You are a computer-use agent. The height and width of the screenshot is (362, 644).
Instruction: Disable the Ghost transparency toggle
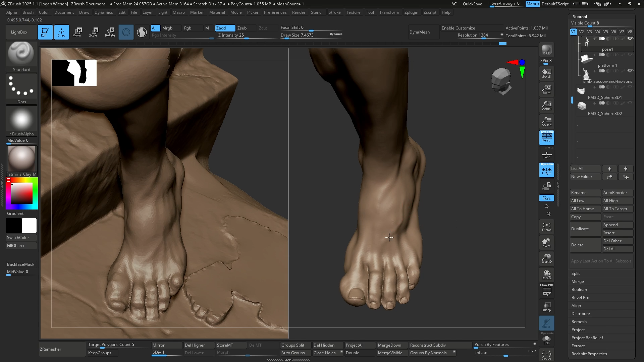pos(546,323)
